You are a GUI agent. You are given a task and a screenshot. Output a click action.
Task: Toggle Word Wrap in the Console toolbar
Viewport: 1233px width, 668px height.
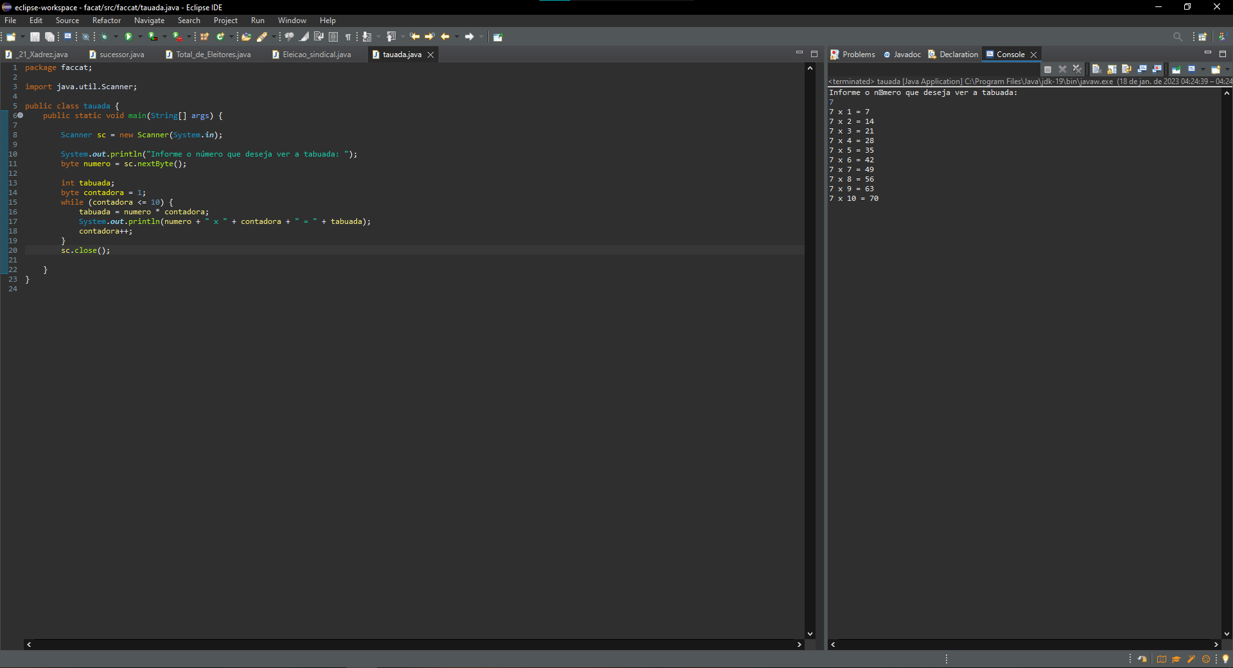[x=1126, y=69]
